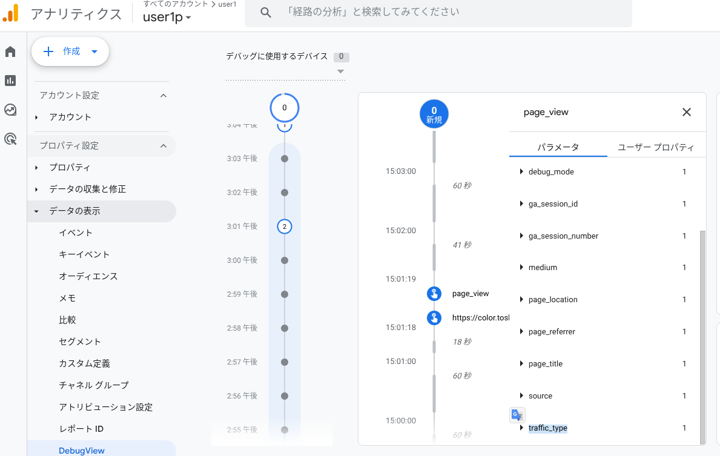
Task: Click the page_view event label in stream
Action: [471, 294]
